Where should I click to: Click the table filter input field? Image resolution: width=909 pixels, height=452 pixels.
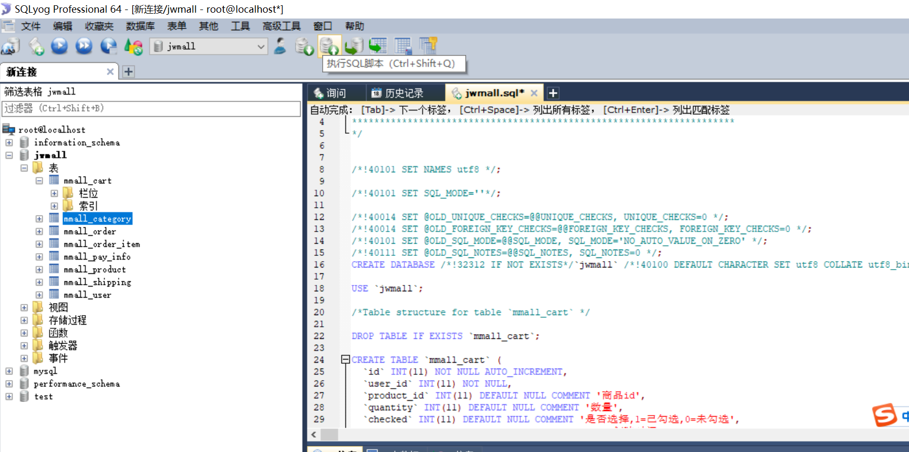[151, 108]
